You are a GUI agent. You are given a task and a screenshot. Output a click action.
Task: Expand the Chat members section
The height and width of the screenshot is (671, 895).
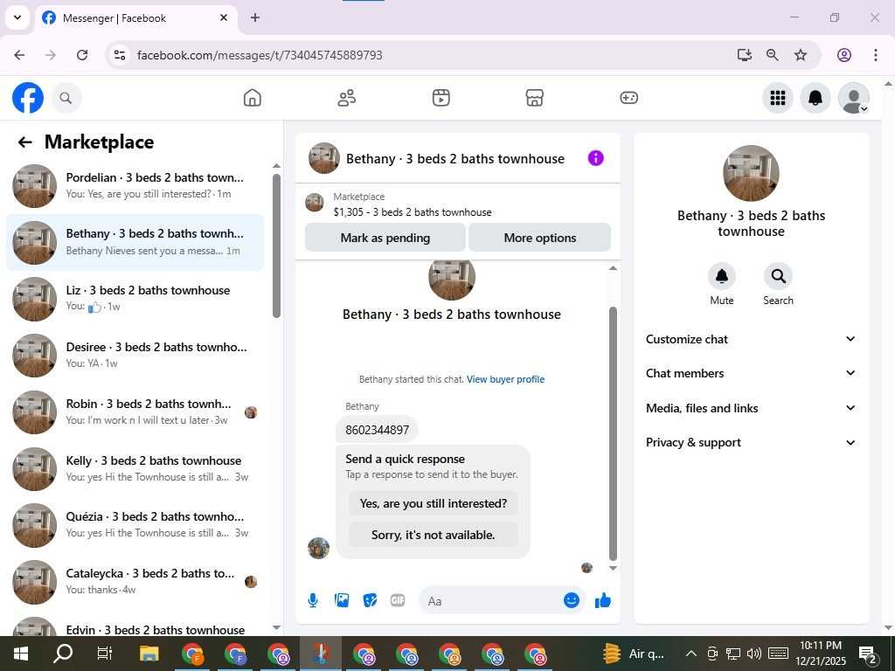751,373
